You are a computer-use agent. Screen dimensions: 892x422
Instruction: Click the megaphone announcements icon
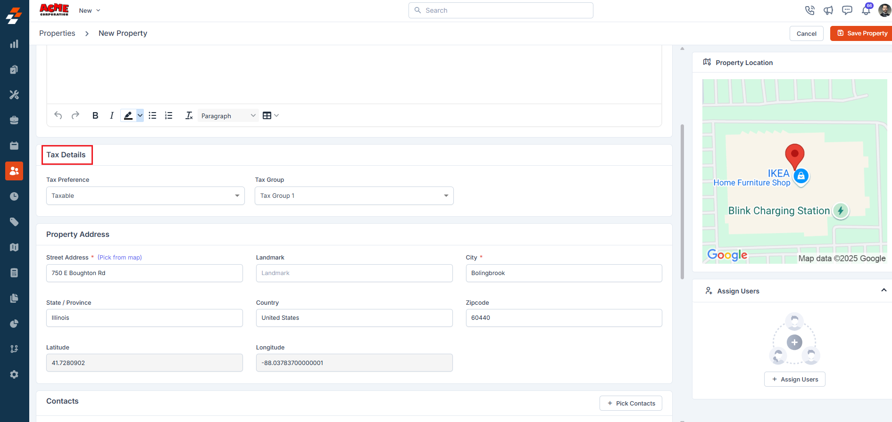pos(828,10)
